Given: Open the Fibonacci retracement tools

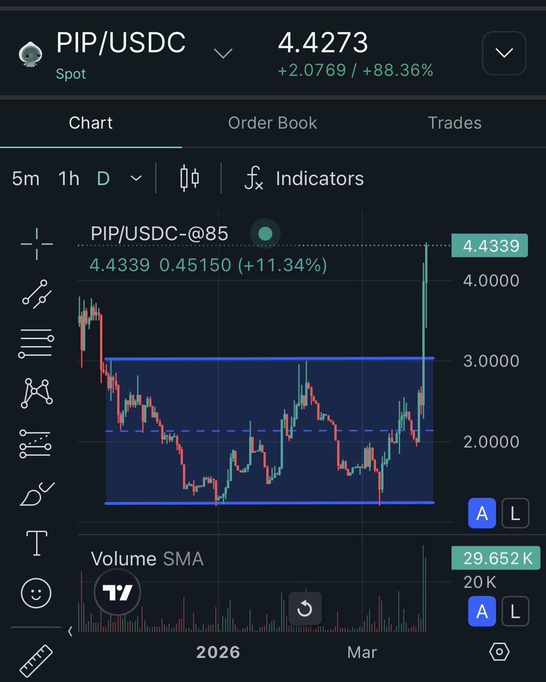Looking at the screenshot, I should tap(35, 342).
